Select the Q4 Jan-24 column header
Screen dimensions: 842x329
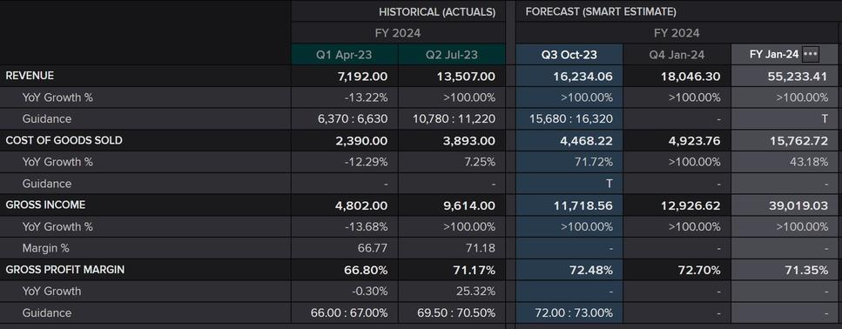click(x=677, y=55)
